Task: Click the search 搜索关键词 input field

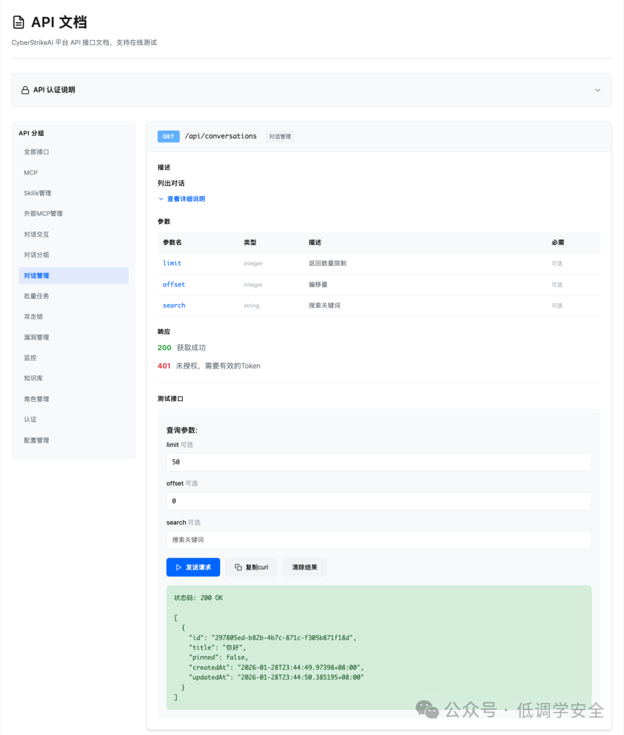Action: click(x=378, y=540)
